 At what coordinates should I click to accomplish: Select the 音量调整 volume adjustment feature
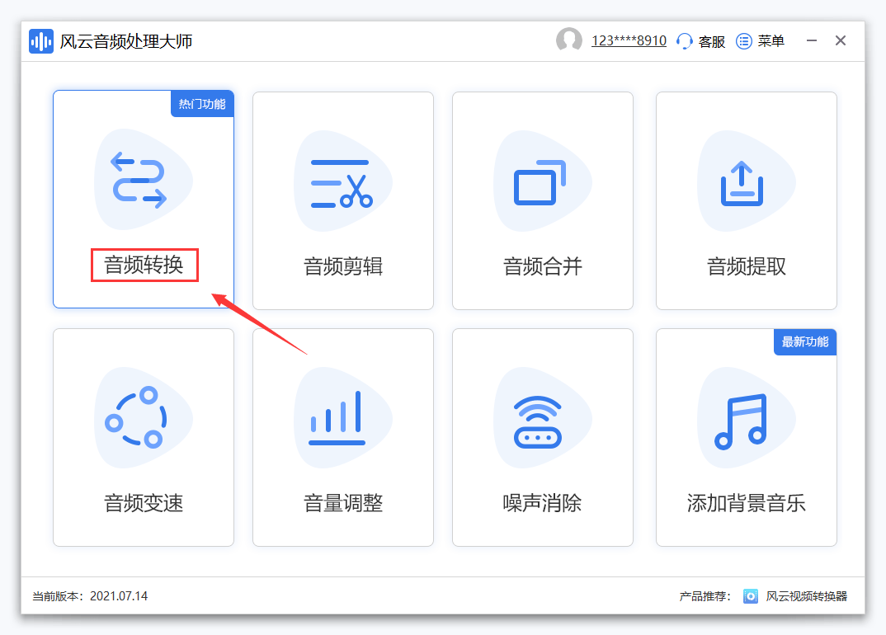pyautogui.click(x=342, y=437)
